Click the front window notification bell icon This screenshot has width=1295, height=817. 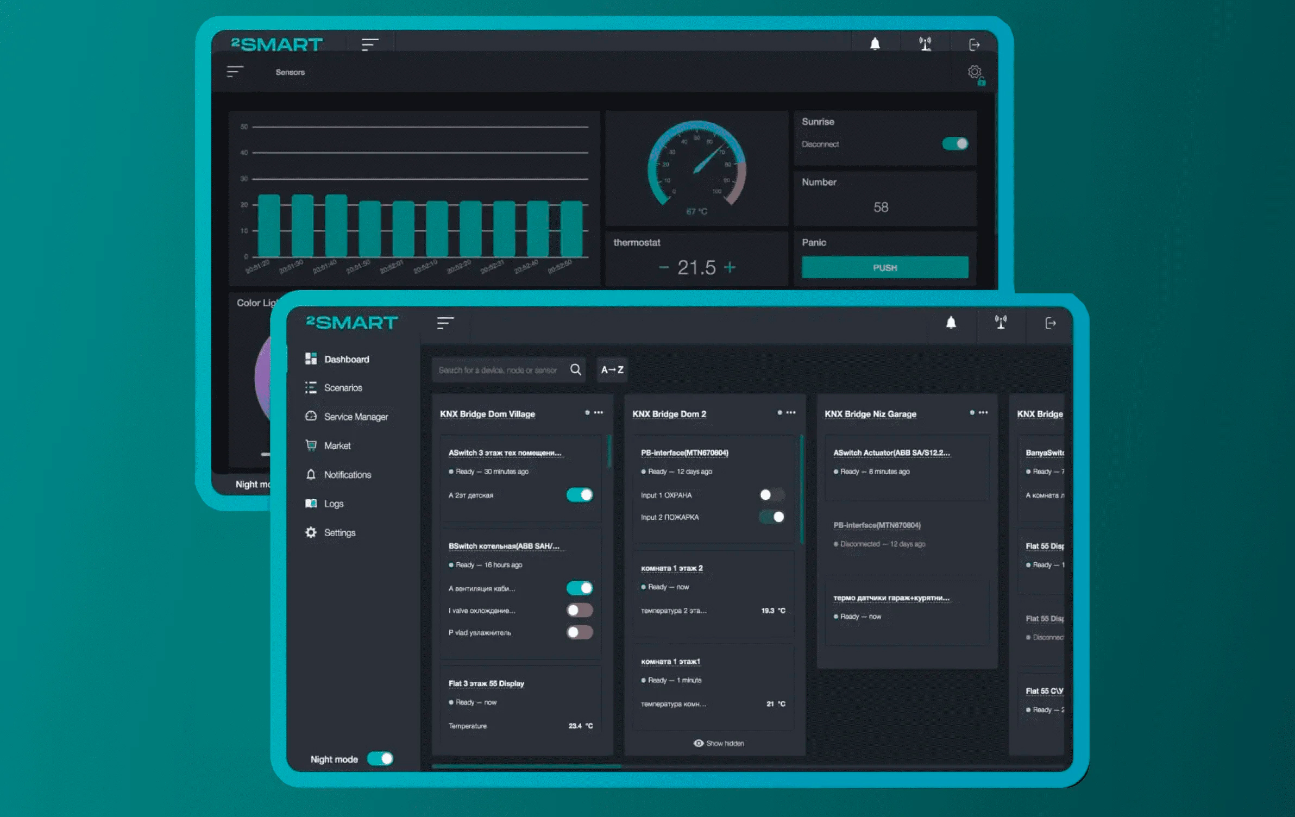coord(951,323)
